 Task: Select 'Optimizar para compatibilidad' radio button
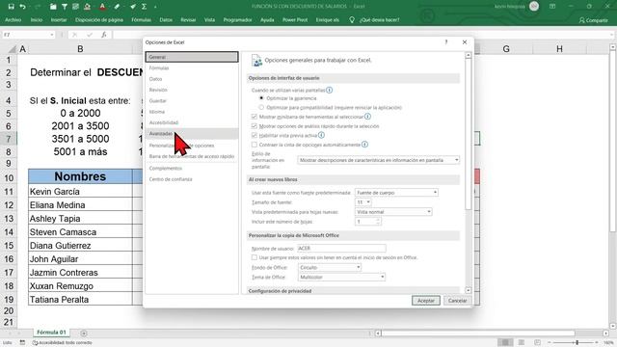[261, 107]
